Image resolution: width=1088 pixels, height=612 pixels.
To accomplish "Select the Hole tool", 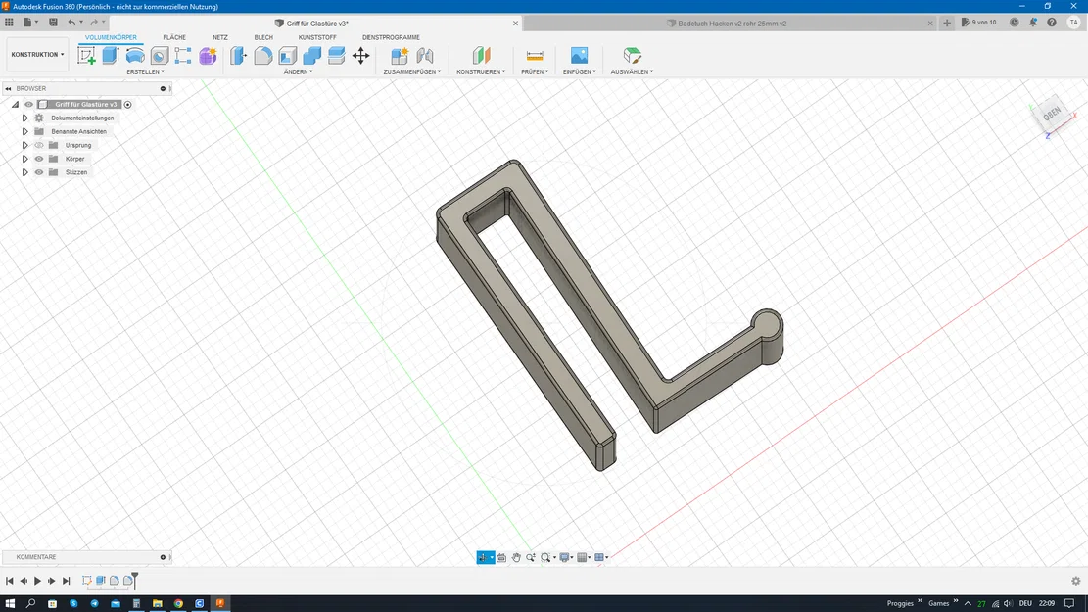I will click(159, 56).
